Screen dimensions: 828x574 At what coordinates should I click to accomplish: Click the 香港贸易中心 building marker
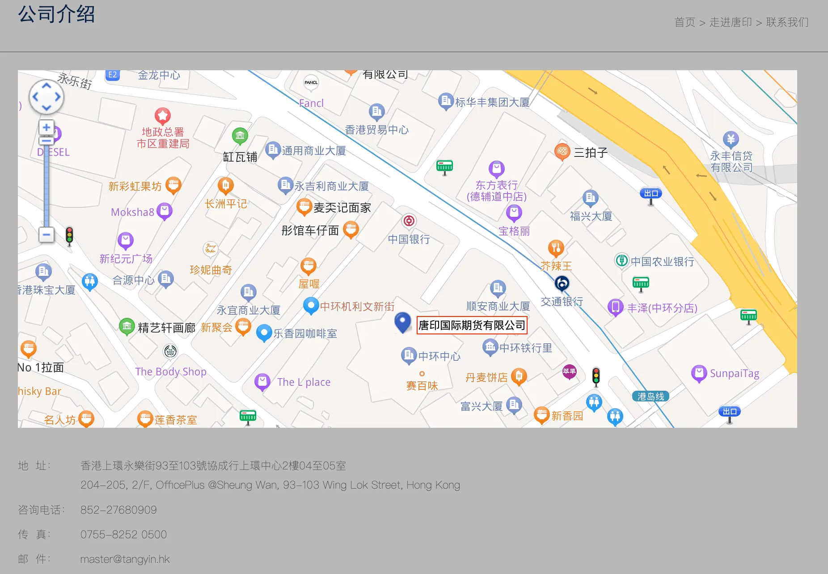click(377, 112)
